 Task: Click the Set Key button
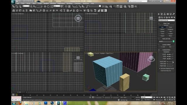138,100
